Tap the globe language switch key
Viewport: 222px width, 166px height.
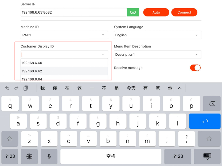(29, 156)
